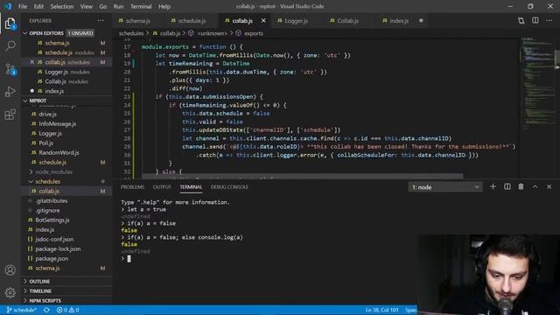Click the Explorer more actions ellipsis
Screen dimensions: 560x315
pyautogui.click(x=101, y=21)
